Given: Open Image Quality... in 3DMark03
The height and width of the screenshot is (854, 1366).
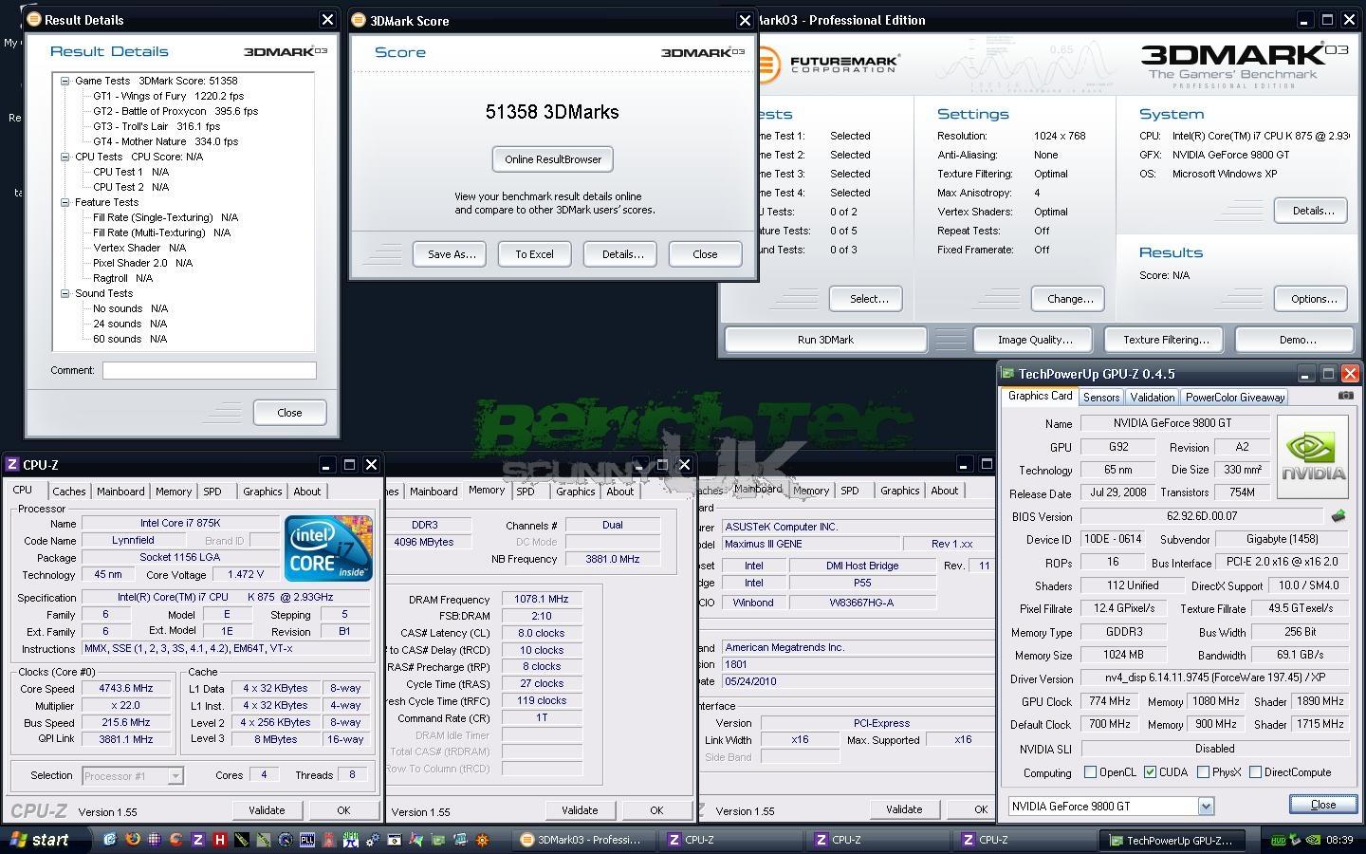Looking at the screenshot, I should [x=1035, y=340].
